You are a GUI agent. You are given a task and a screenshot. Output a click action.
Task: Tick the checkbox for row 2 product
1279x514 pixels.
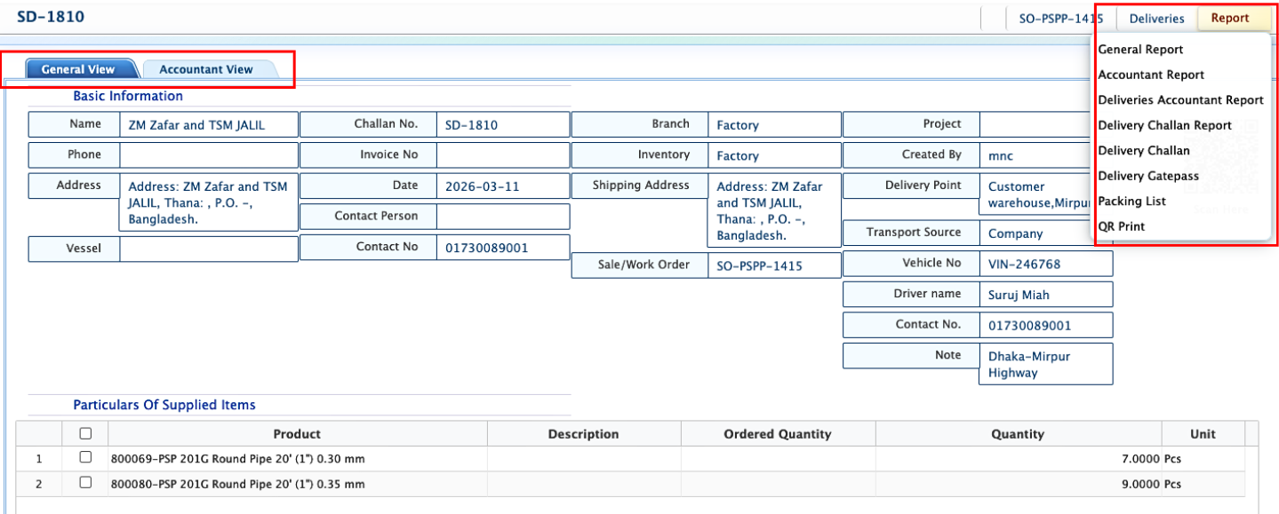pos(85,483)
